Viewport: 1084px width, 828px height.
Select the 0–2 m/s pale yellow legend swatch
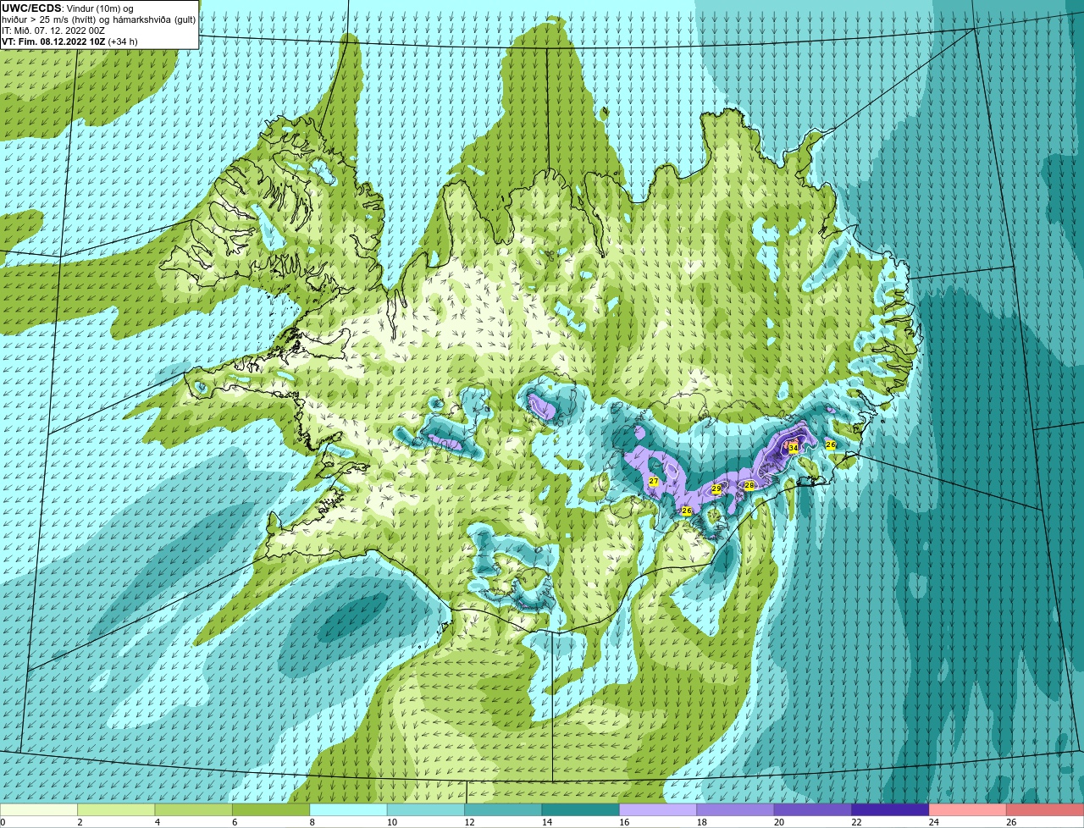click(39, 809)
